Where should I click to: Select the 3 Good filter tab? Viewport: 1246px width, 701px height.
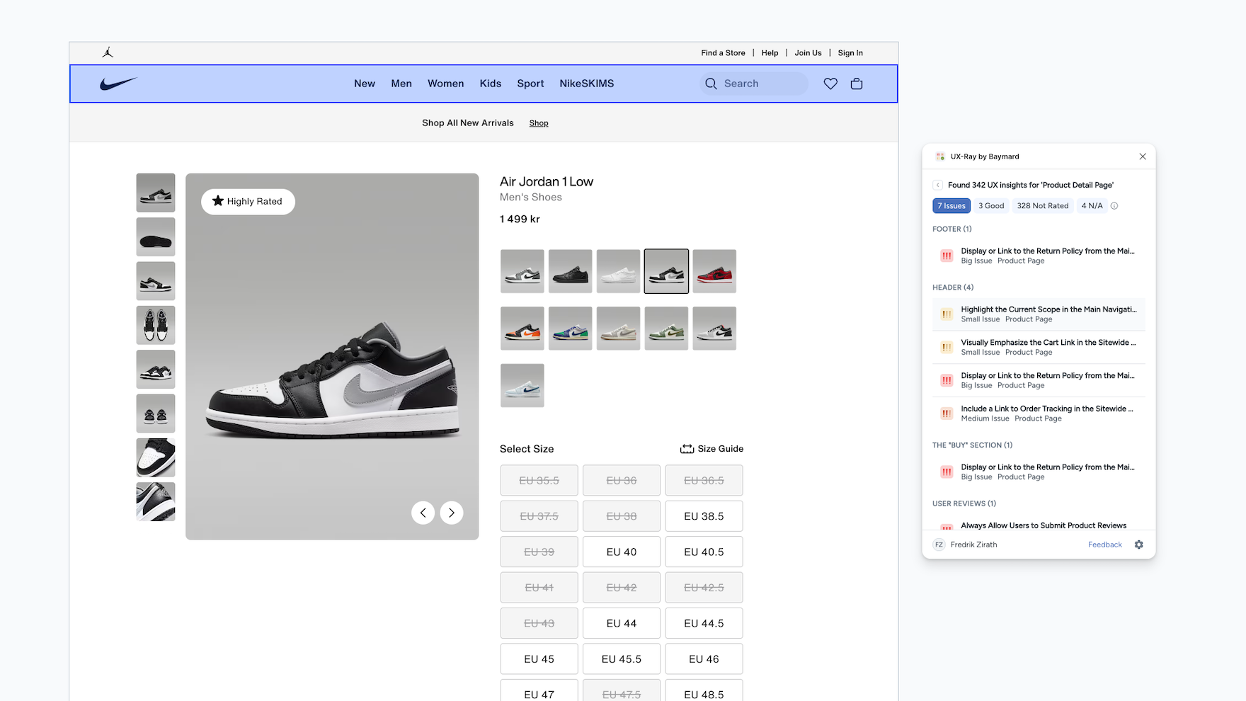991,206
